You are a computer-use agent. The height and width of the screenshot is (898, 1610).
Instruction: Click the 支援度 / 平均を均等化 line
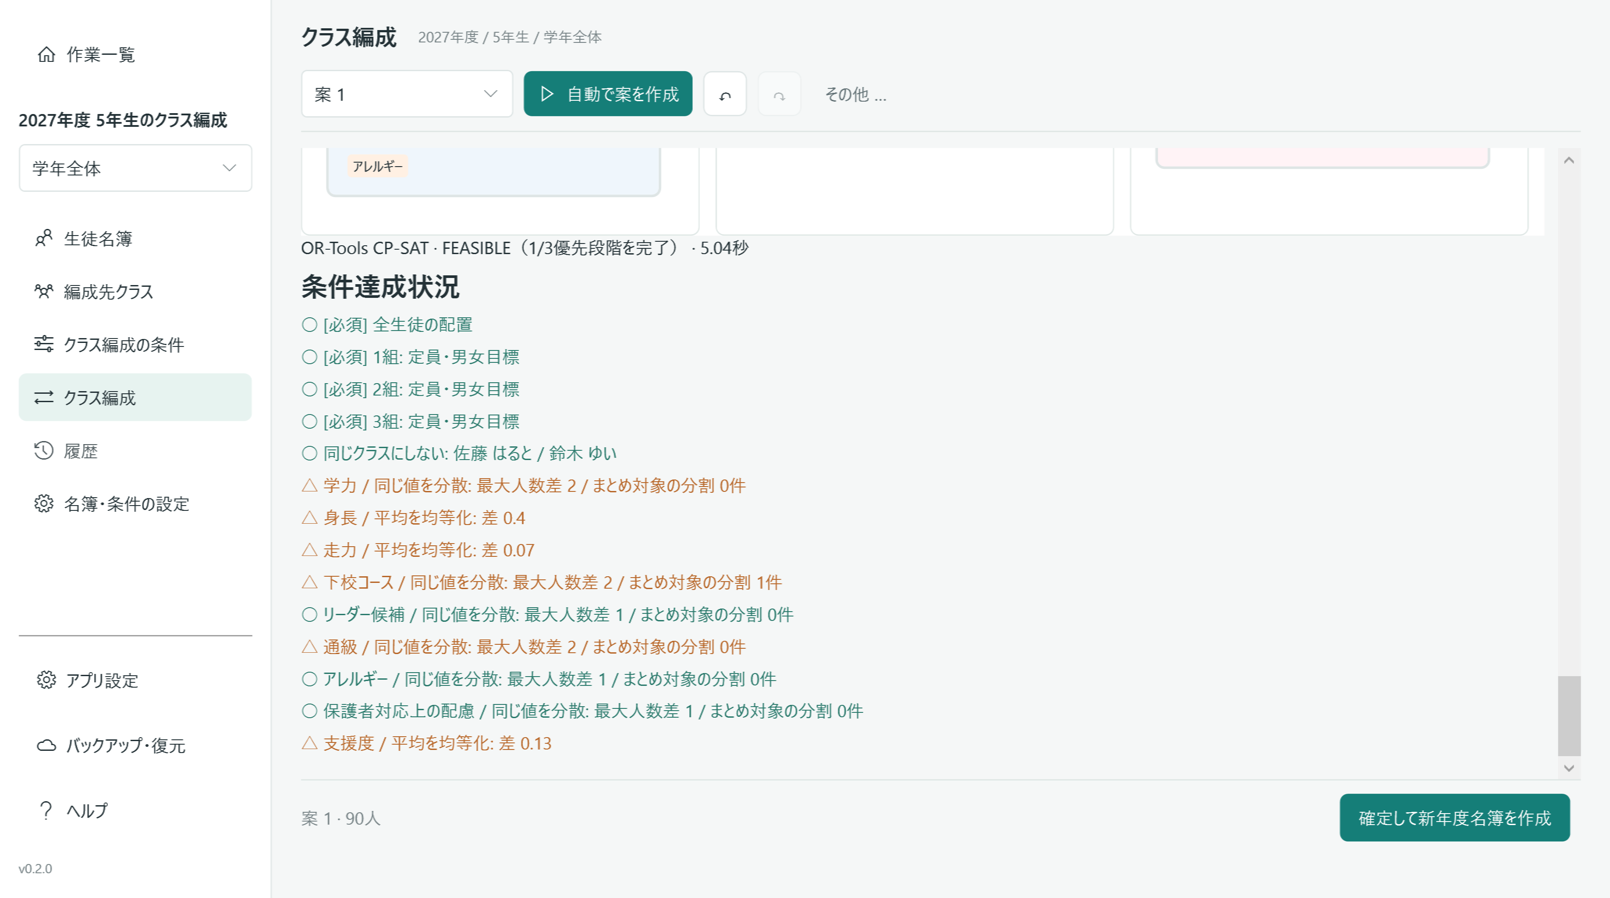pos(426,743)
